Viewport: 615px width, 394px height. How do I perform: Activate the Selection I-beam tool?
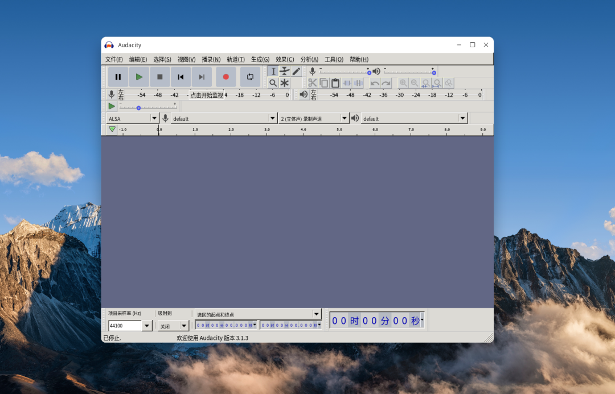click(273, 71)
